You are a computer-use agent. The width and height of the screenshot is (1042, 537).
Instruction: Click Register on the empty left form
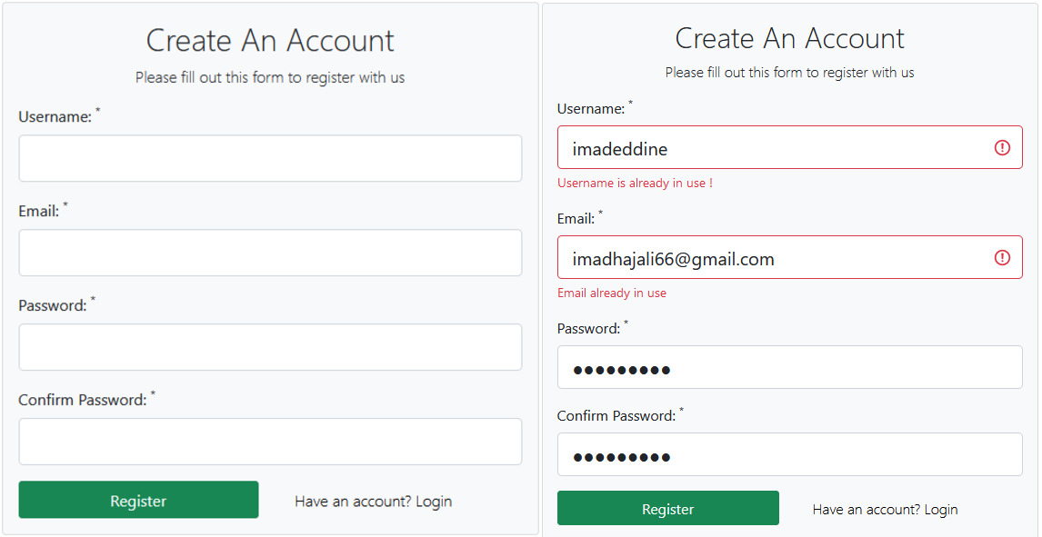[138, 500]
